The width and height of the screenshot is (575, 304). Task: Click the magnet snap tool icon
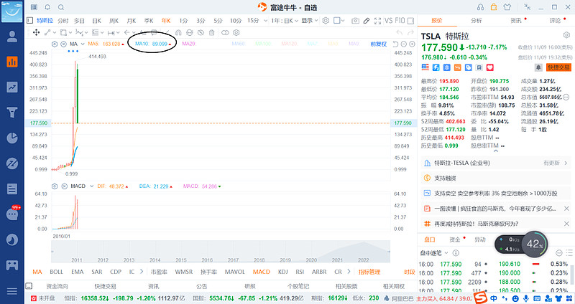click(178, 32)
